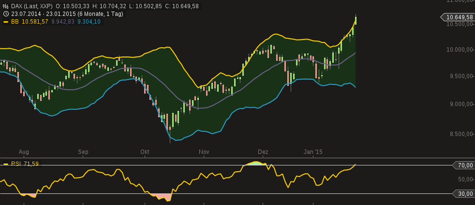Click the 10.500,00 price axis label
This screenshot has width=475, height=205.
[x=460, y=24]
